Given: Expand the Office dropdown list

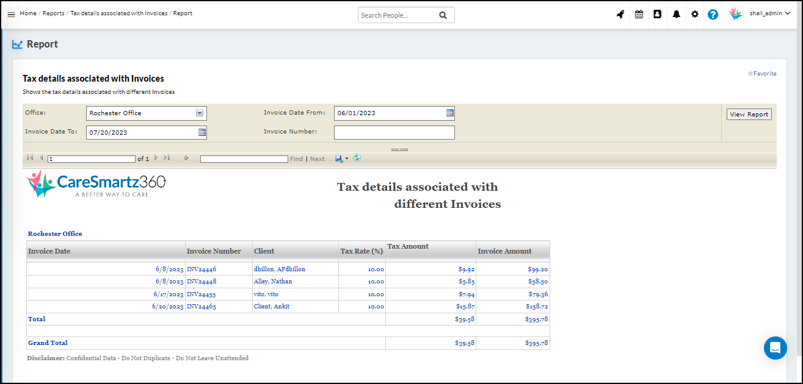Looking at the screenshot, I should pyautogui.click(x=199, y=113).
